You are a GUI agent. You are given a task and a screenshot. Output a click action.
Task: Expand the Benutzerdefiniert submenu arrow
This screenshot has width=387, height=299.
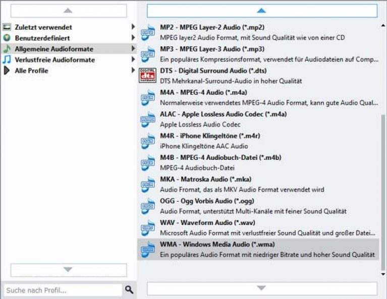tap(133, 38)
